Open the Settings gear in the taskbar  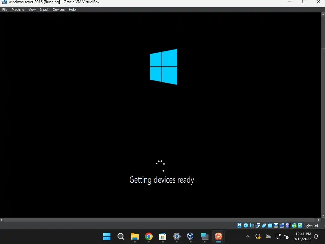[x=176, y=236]
